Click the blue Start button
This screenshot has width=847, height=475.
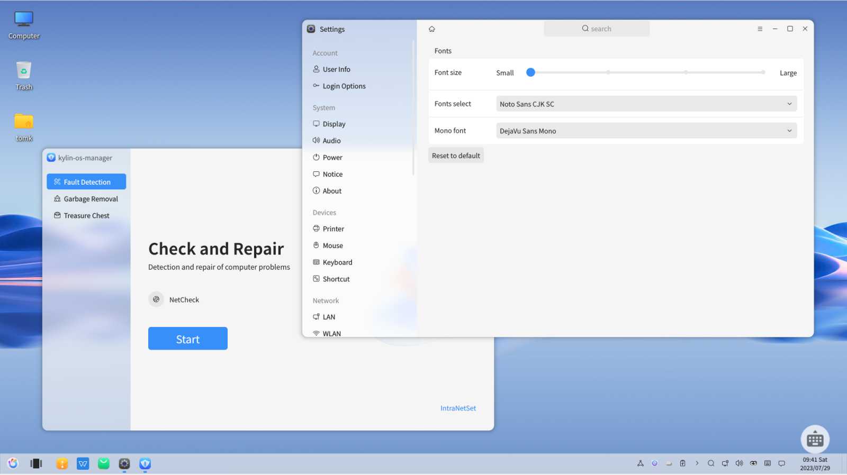[x=188, y=339]
